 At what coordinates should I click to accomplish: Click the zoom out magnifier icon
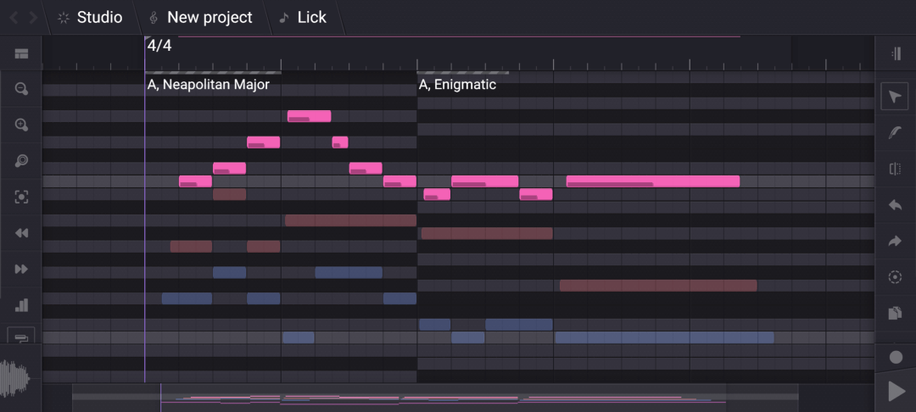pos(21,89)
